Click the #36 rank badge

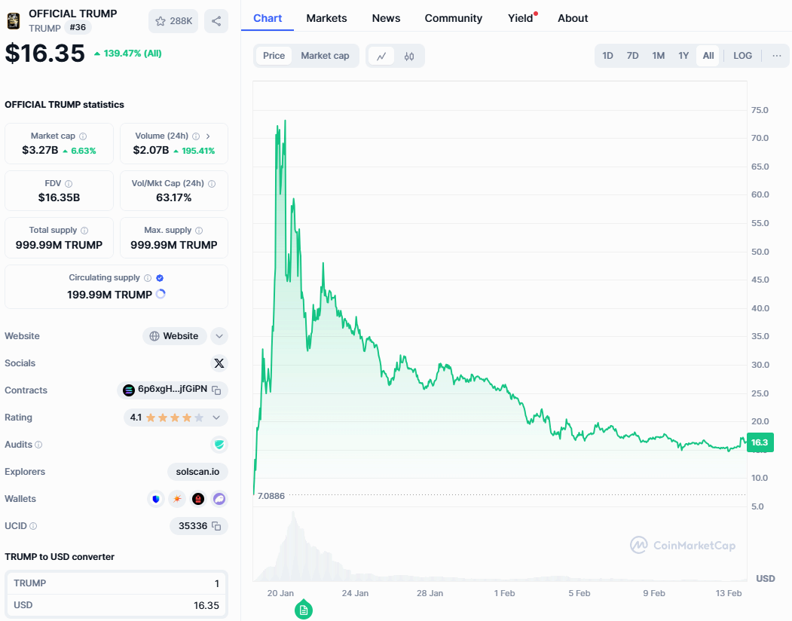pos(78,27)
